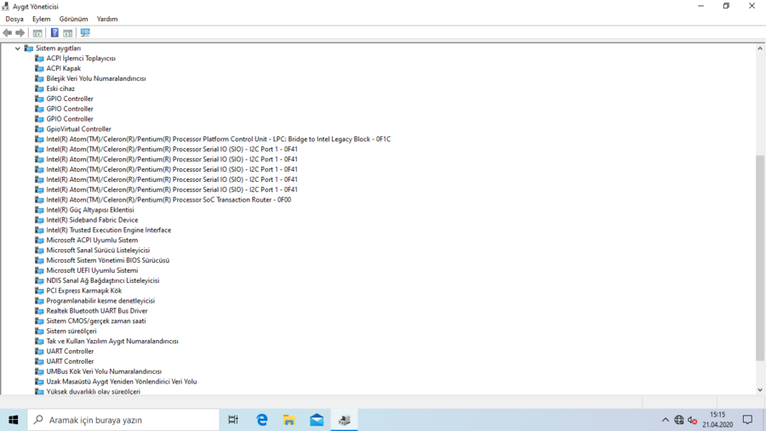Open Task View from taskbar

[x=233, y=420]
